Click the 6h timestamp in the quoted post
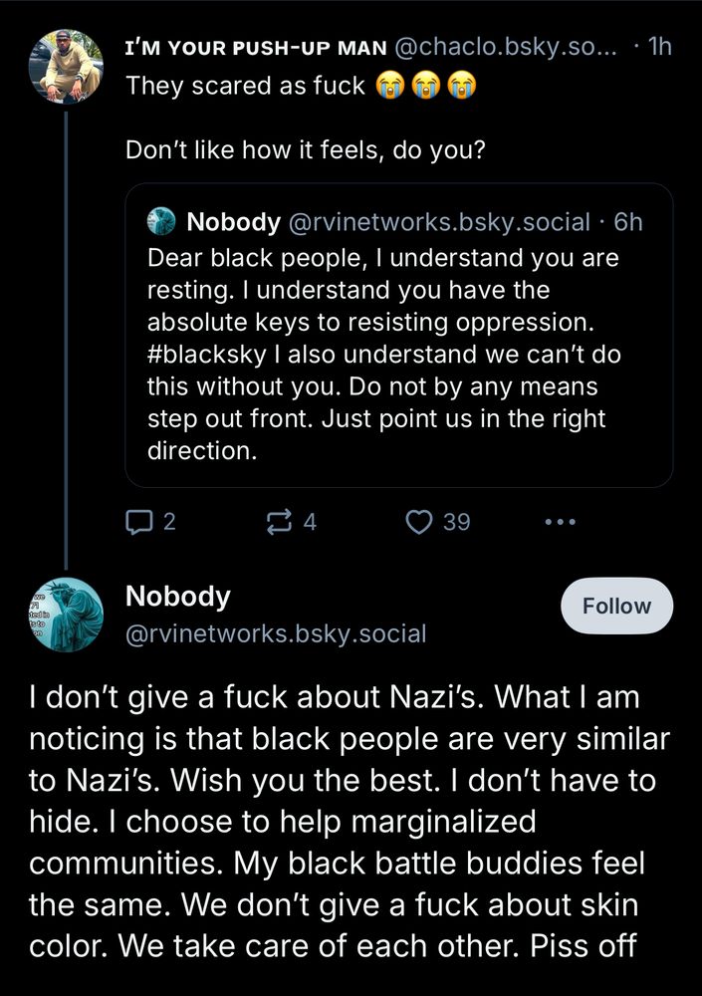Screen dimensions: 702x996 (627, 221)
